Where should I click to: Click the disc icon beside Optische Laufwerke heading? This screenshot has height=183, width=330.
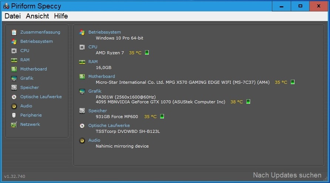(82, 126)
